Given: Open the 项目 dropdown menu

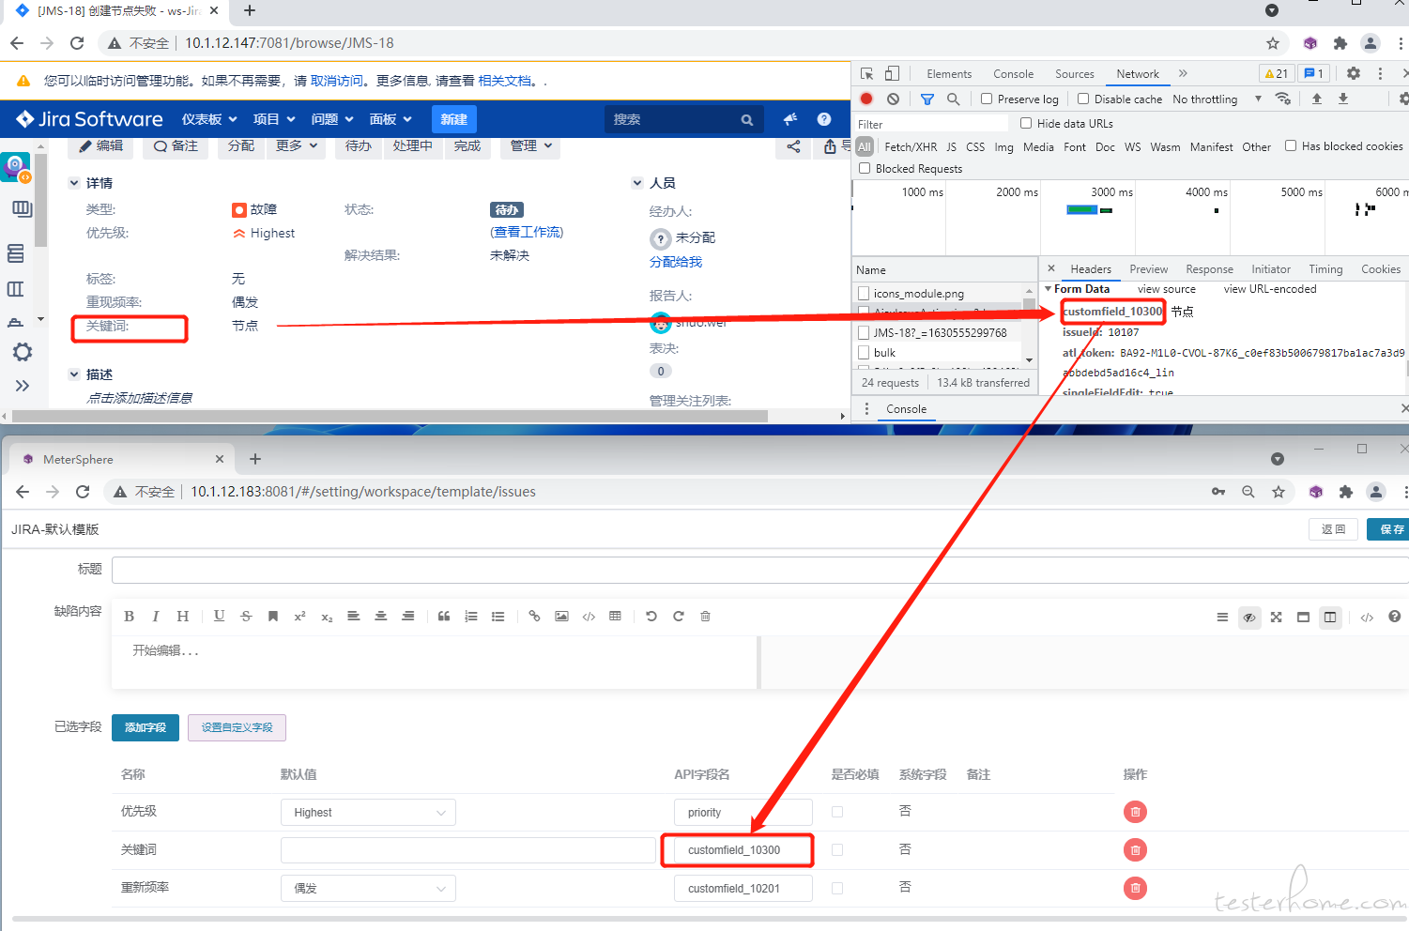Looking at the screenshot, I should [x=274, y=119].
